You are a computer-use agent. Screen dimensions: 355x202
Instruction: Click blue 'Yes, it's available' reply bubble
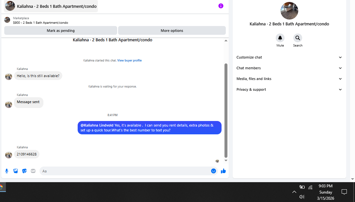[149, 128]
